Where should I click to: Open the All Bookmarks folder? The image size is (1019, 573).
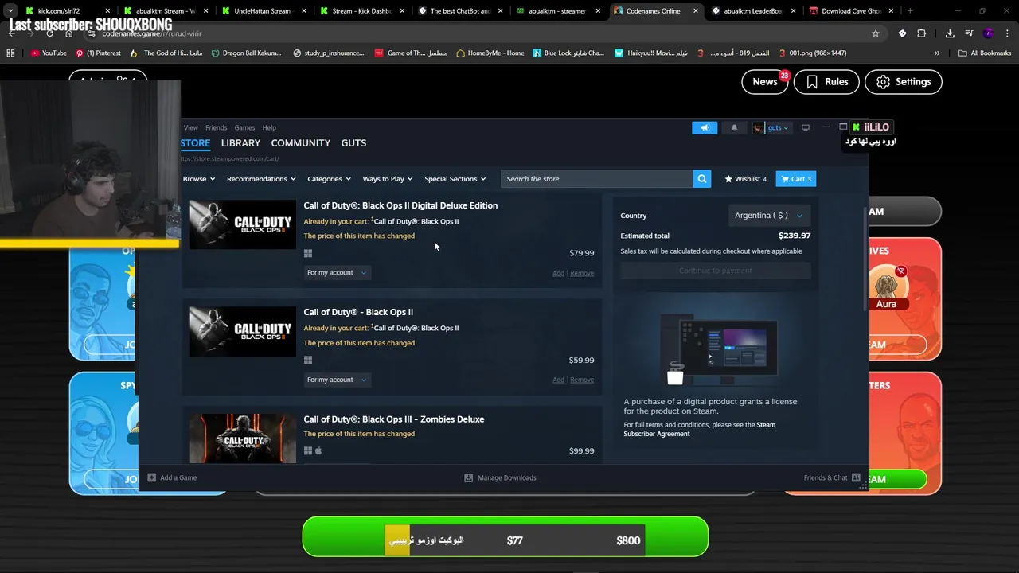click(x=985, y=53)
